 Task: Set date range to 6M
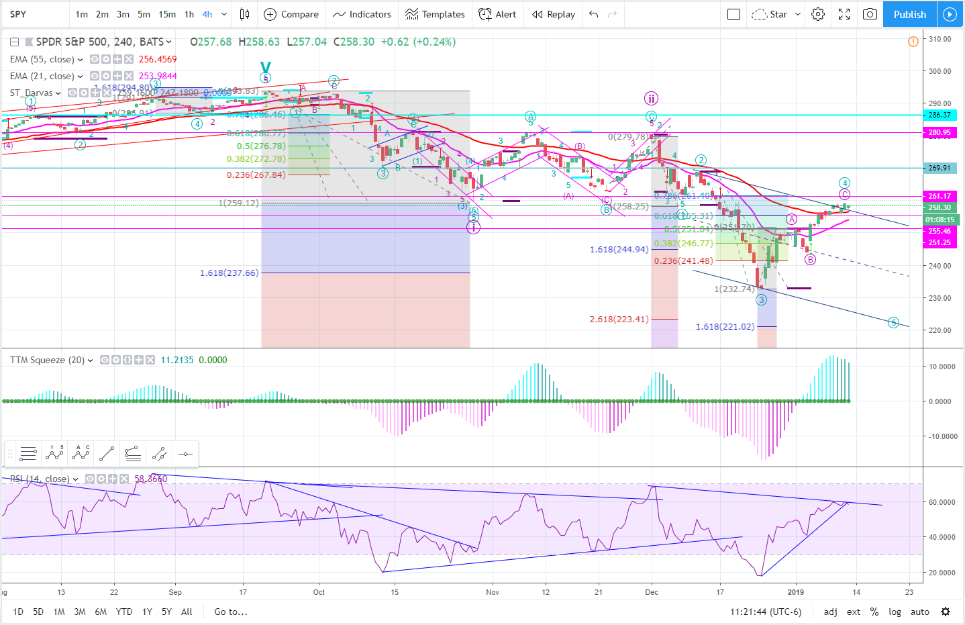101,612
